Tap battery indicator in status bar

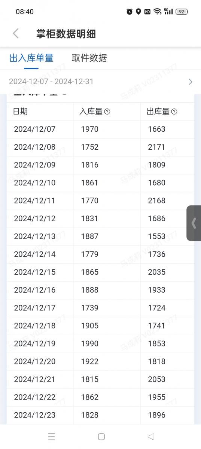(182, 12)
